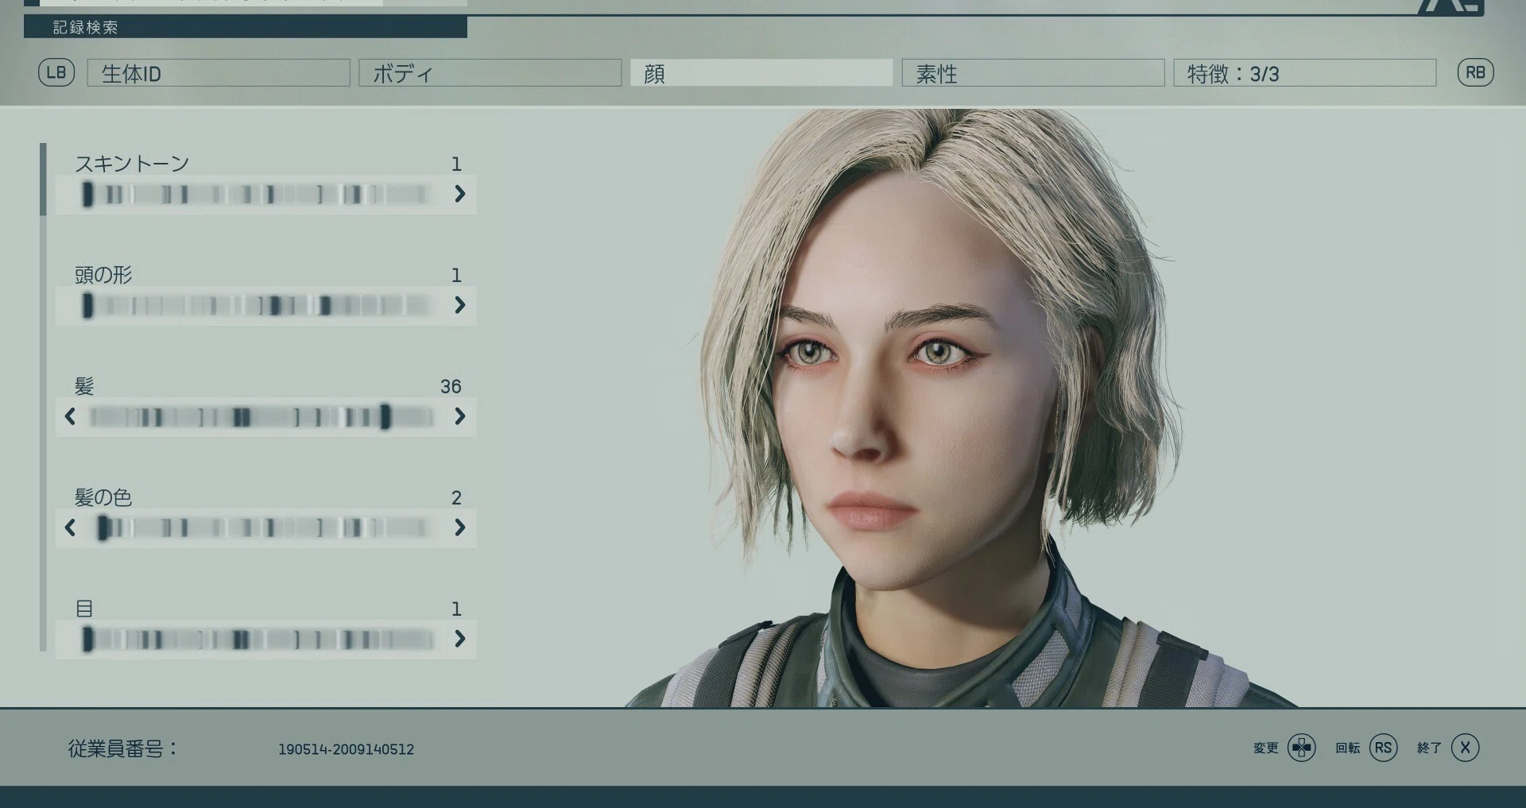The height and width of the screenshot is (808, 1526).
Task: Click the 目 slider track
Action: (x=258, y=639)
